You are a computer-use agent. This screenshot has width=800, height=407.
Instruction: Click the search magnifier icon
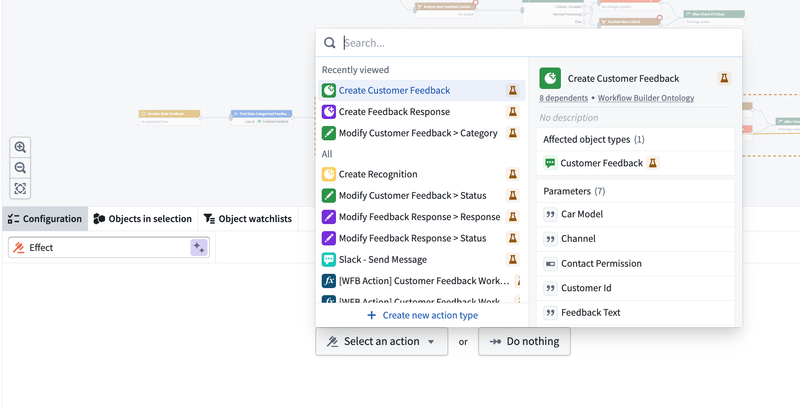[330, 43]
